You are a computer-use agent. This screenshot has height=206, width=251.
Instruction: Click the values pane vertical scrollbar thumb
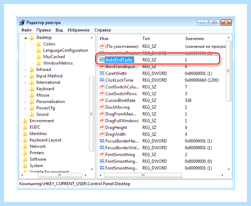click(x=229, y=71)
